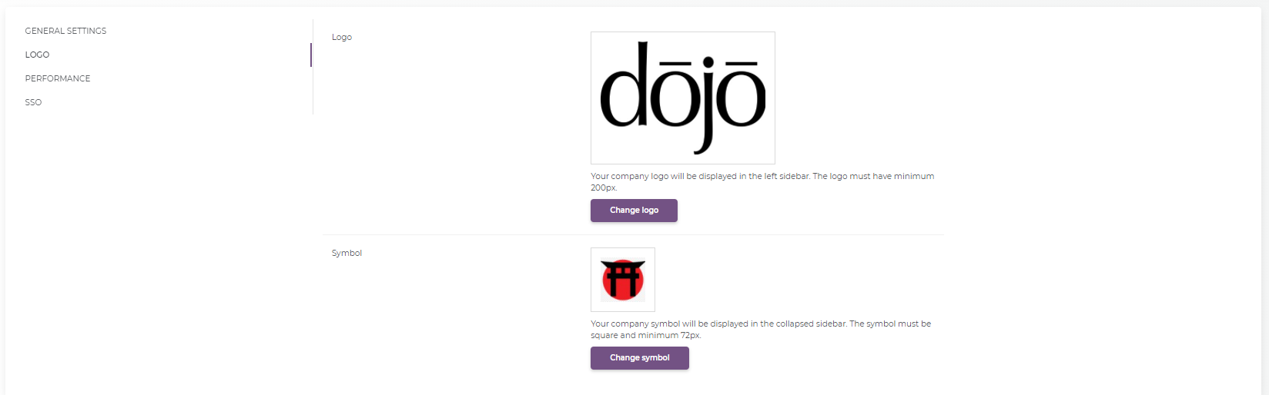The height and width of the screenshot is (395, 1269).
Task: Click the Change symbol button
Action: tap(640, 358)
